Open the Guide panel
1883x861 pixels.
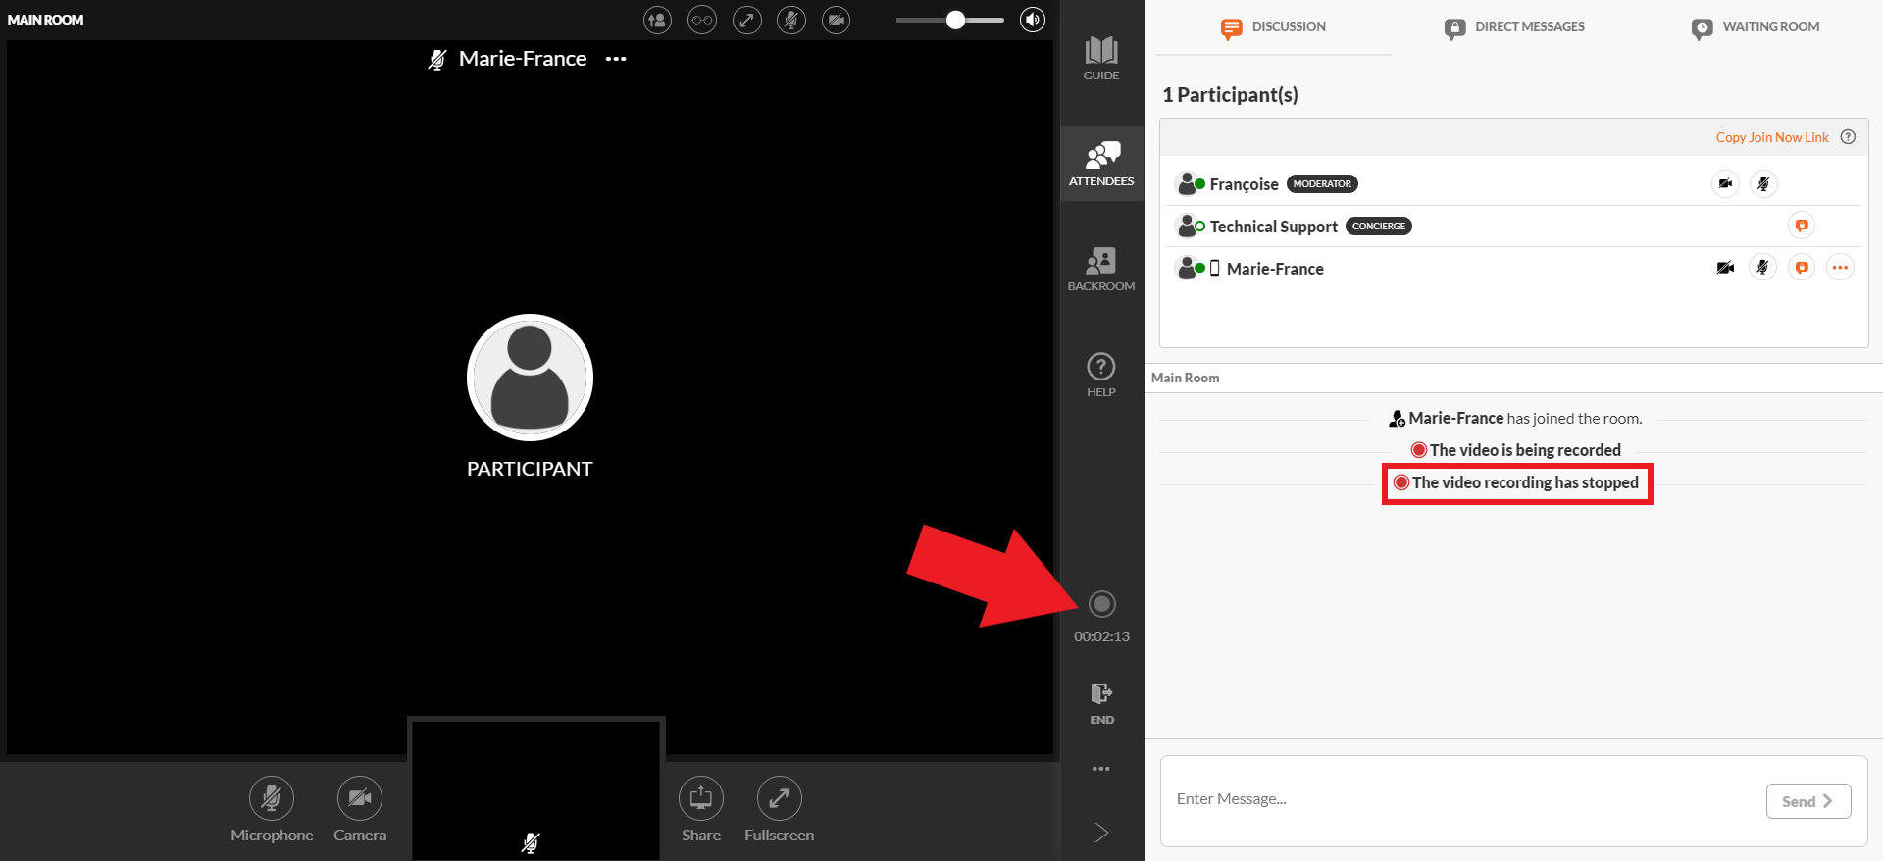(1101, 59)
